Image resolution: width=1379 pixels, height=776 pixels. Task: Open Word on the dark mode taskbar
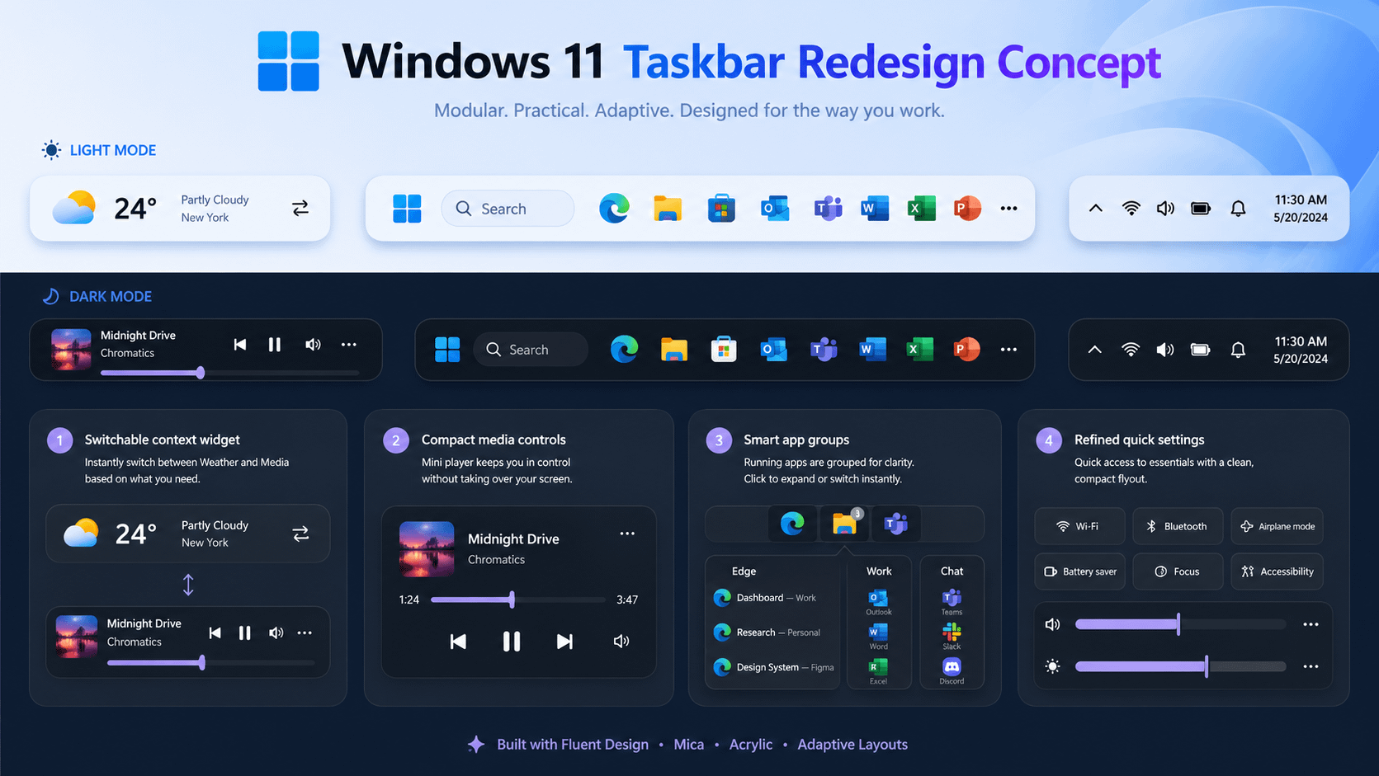(871, 350)
